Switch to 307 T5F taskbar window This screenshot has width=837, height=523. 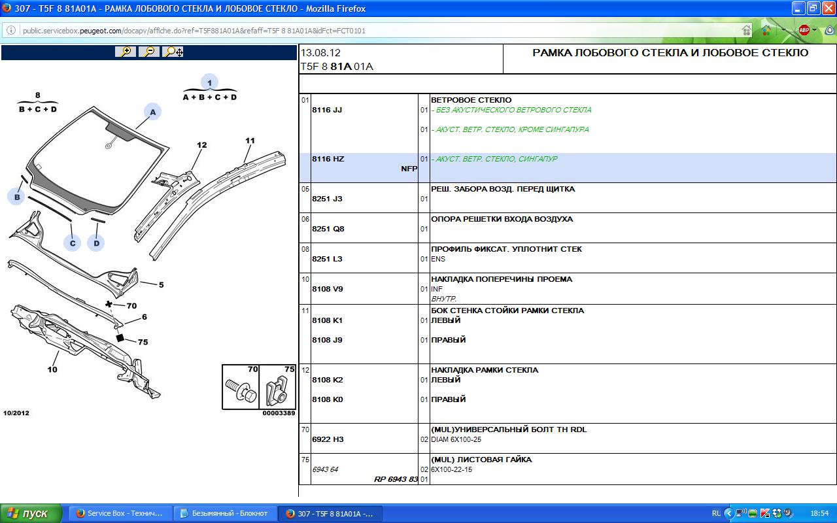330,513
